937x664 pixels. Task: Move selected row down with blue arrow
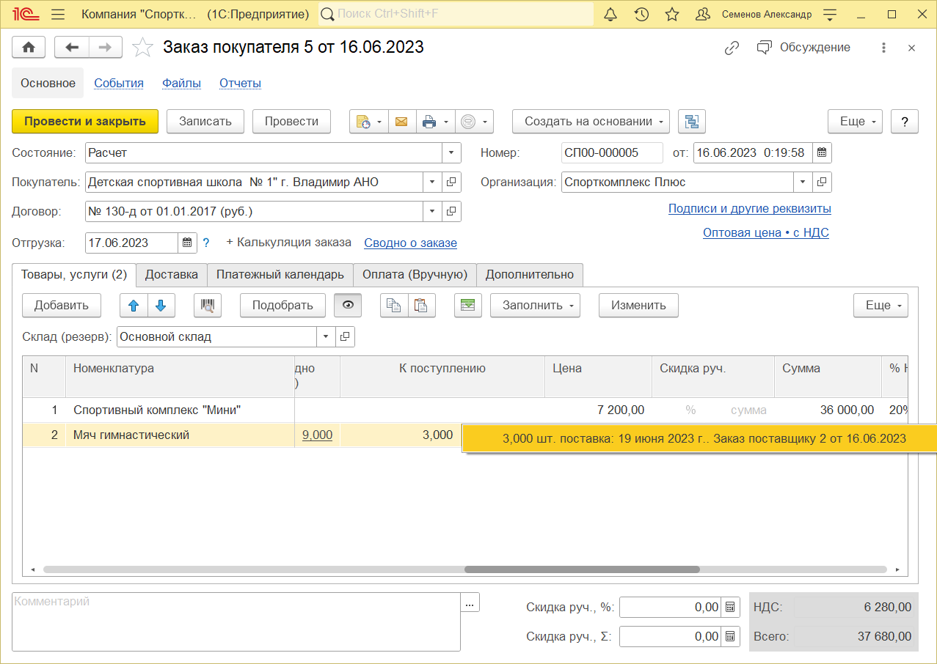[161, 306]
